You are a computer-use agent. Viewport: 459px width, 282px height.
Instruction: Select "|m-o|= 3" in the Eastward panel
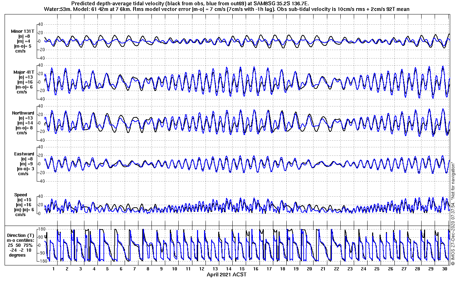tap(25, 169)
